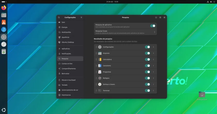Click the Caracteres icon in results list
Image resolution: width=217 pixels, height=114 pixels.
coord(100,66)
